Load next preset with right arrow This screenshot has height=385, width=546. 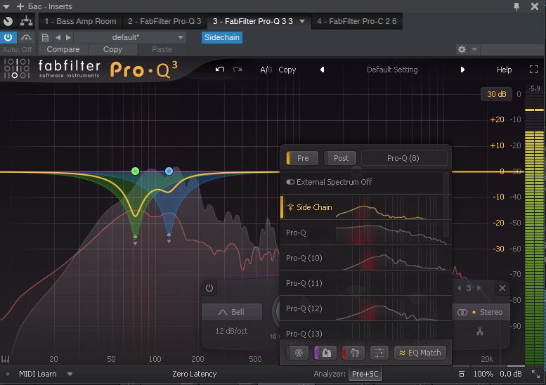click(x=68, y=37)
